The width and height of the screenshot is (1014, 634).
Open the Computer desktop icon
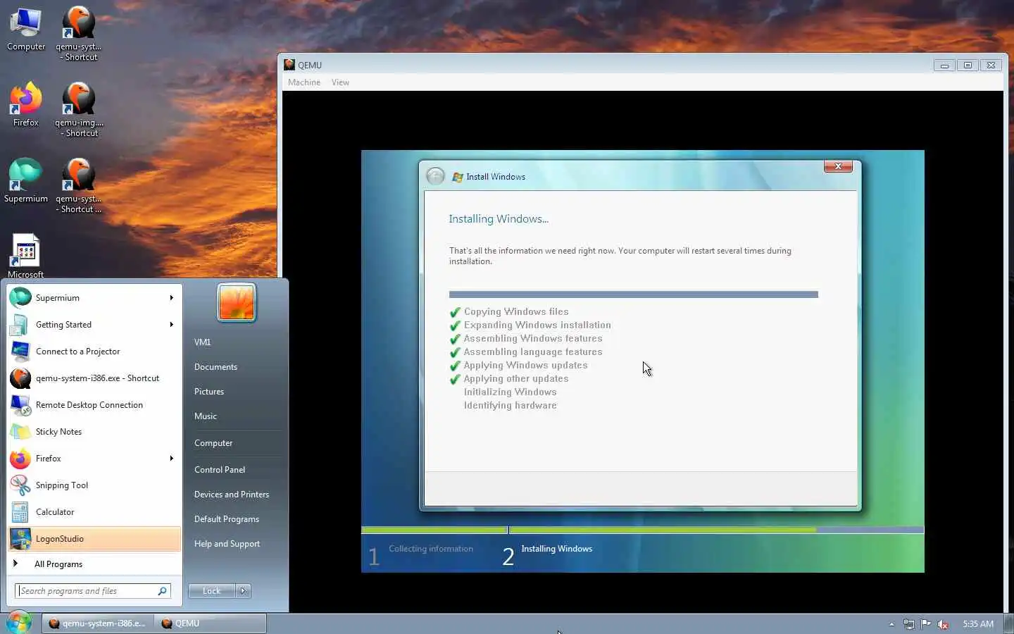pos(26,28)
